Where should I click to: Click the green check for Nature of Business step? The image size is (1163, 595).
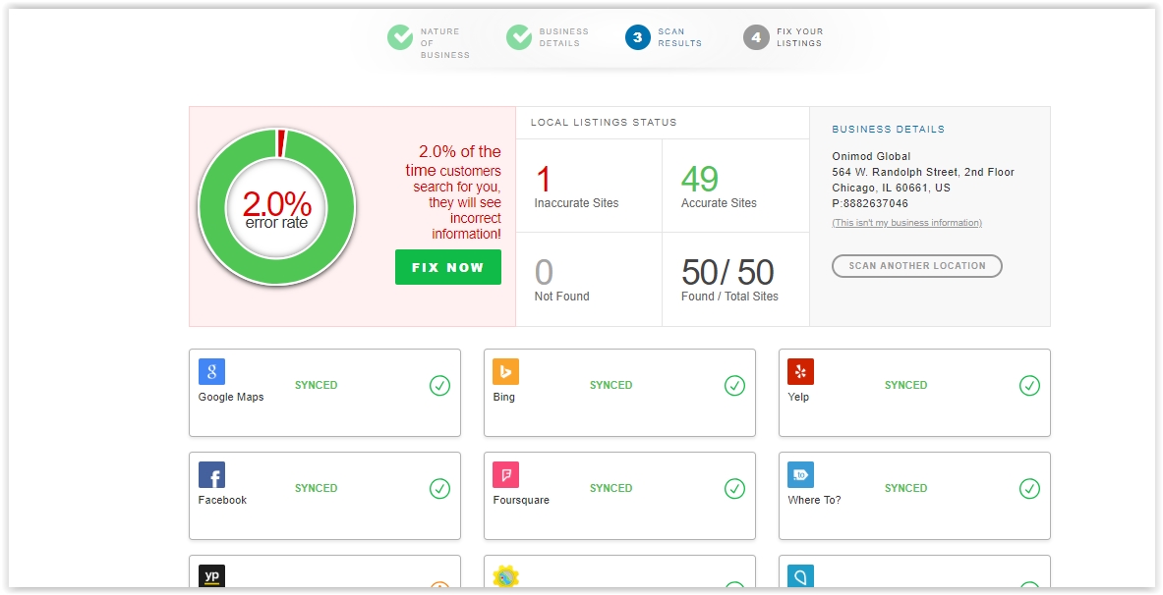(x=400, y=37)
